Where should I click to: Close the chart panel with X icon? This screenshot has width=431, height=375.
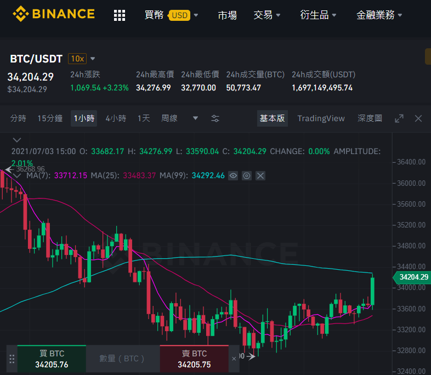pos(418,118)
